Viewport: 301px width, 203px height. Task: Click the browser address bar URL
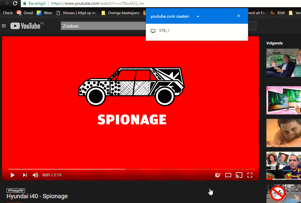[x=97, y=3]
